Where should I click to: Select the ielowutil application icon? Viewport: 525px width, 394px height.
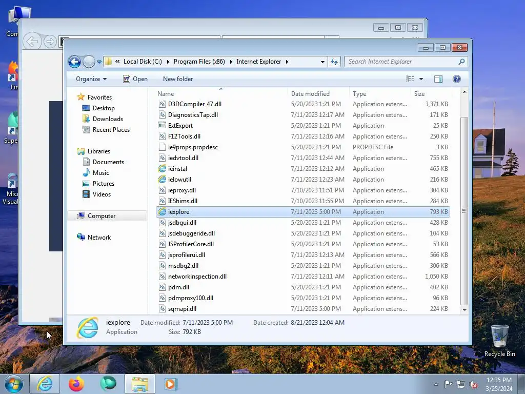click(162, 180)
